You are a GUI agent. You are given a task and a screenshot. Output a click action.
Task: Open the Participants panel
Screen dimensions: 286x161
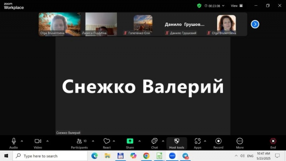coord(79,143)
